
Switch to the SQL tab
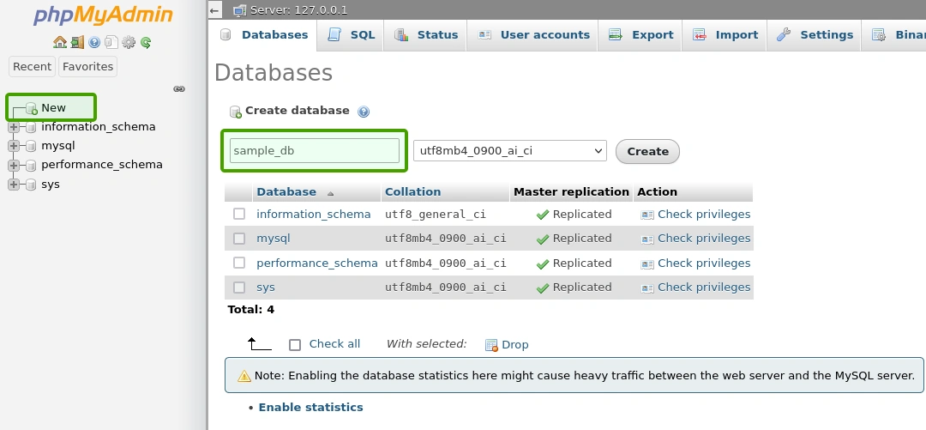pyautogui.click(x=350, y=35)
